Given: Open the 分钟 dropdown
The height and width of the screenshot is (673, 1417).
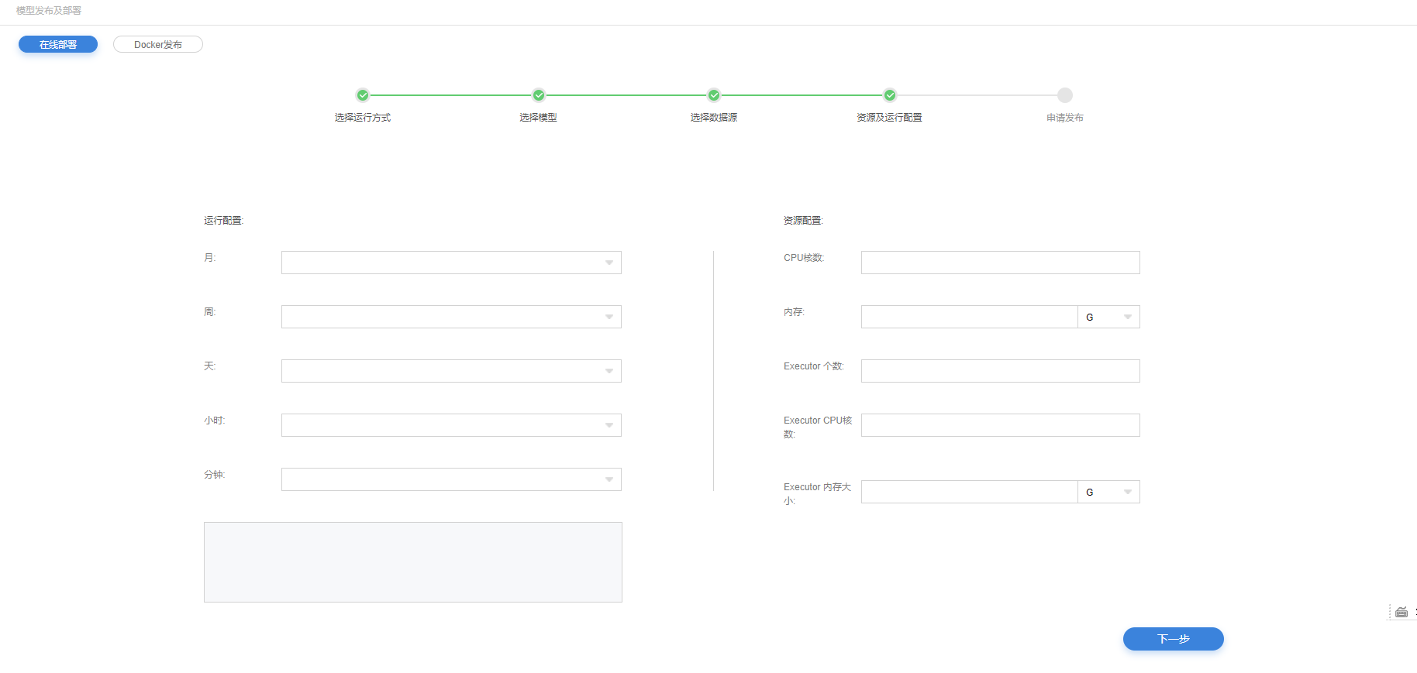Looking at the screenshot, I should (x=451, y=479).
